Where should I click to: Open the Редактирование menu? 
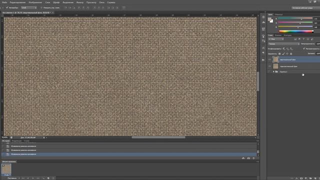[18, 2]
